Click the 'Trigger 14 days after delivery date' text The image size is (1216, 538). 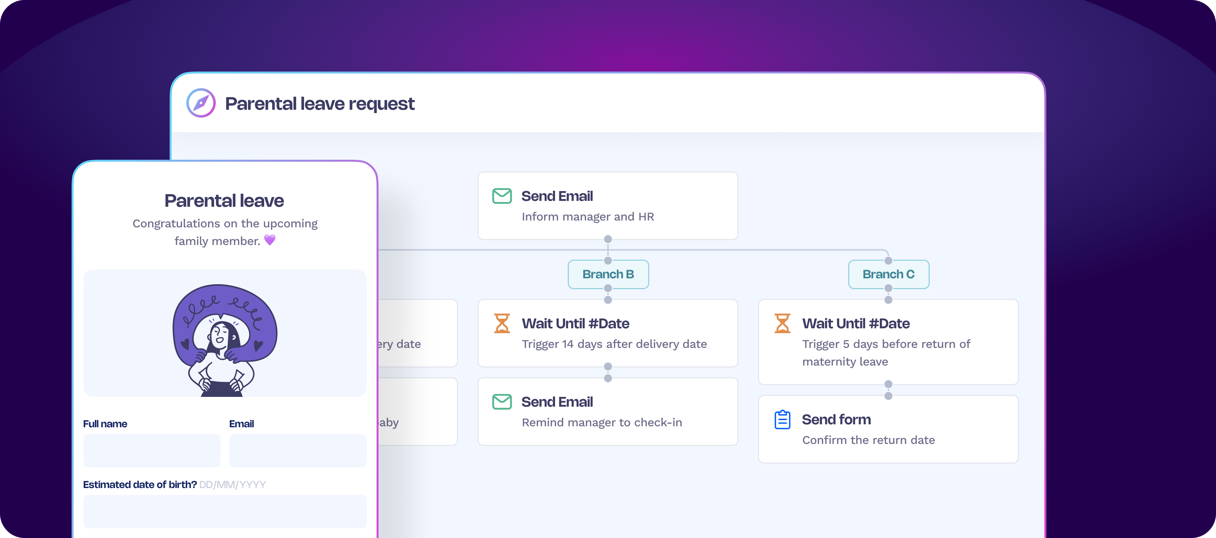coord(614,344)
